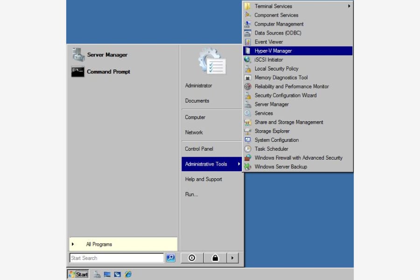Click the Event Viewer icon
Viewport: 420px width, 280px height.
[x=248, y=42]
